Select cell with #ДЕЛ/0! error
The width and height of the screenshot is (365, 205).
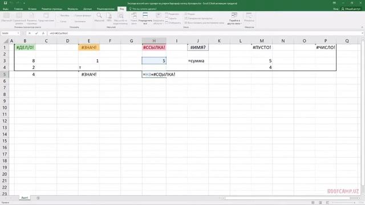25,47
